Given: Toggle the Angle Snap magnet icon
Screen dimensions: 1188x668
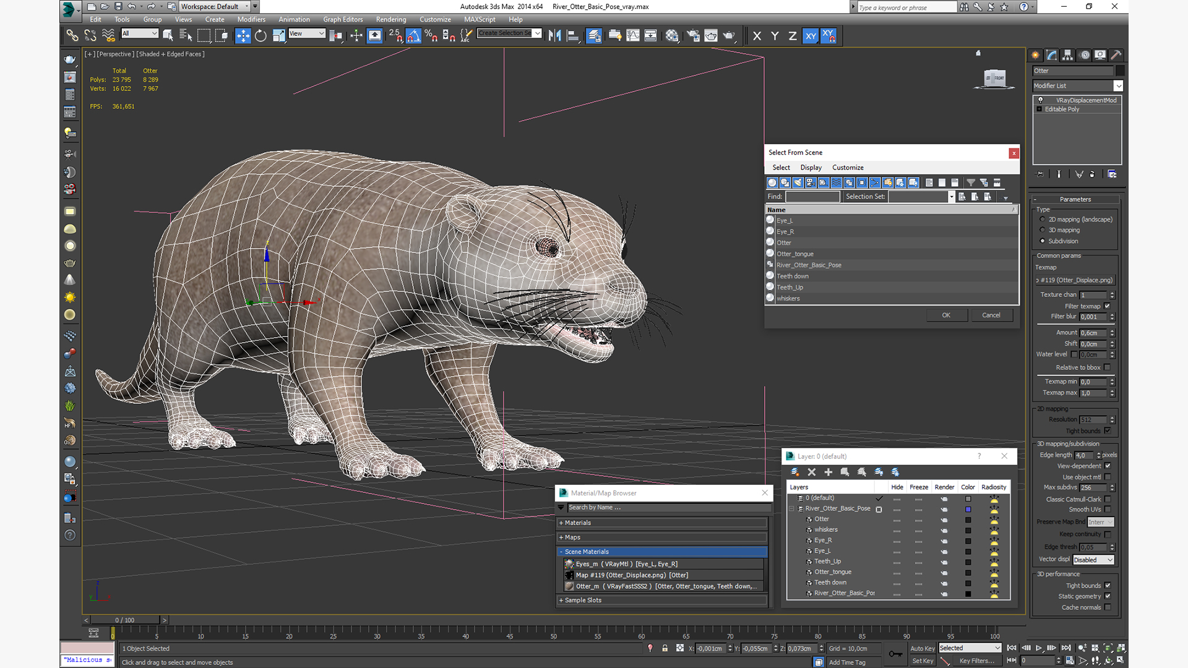Looking at the screenshot, I should click(413, 36).
